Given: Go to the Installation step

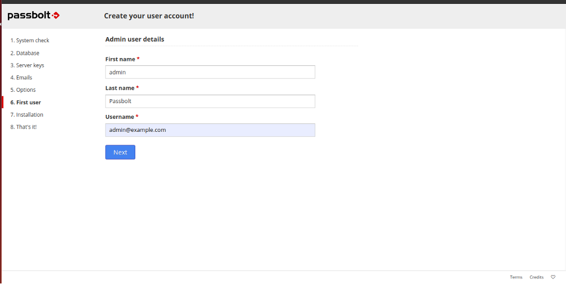Looking at the screenshot, I should coord(26,115).
